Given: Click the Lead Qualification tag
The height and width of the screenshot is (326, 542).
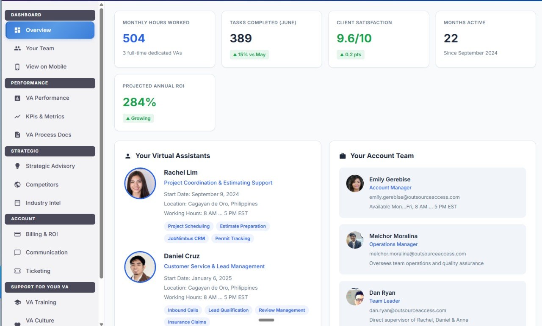Looking at the screenshot, I should tap(229, 310).
